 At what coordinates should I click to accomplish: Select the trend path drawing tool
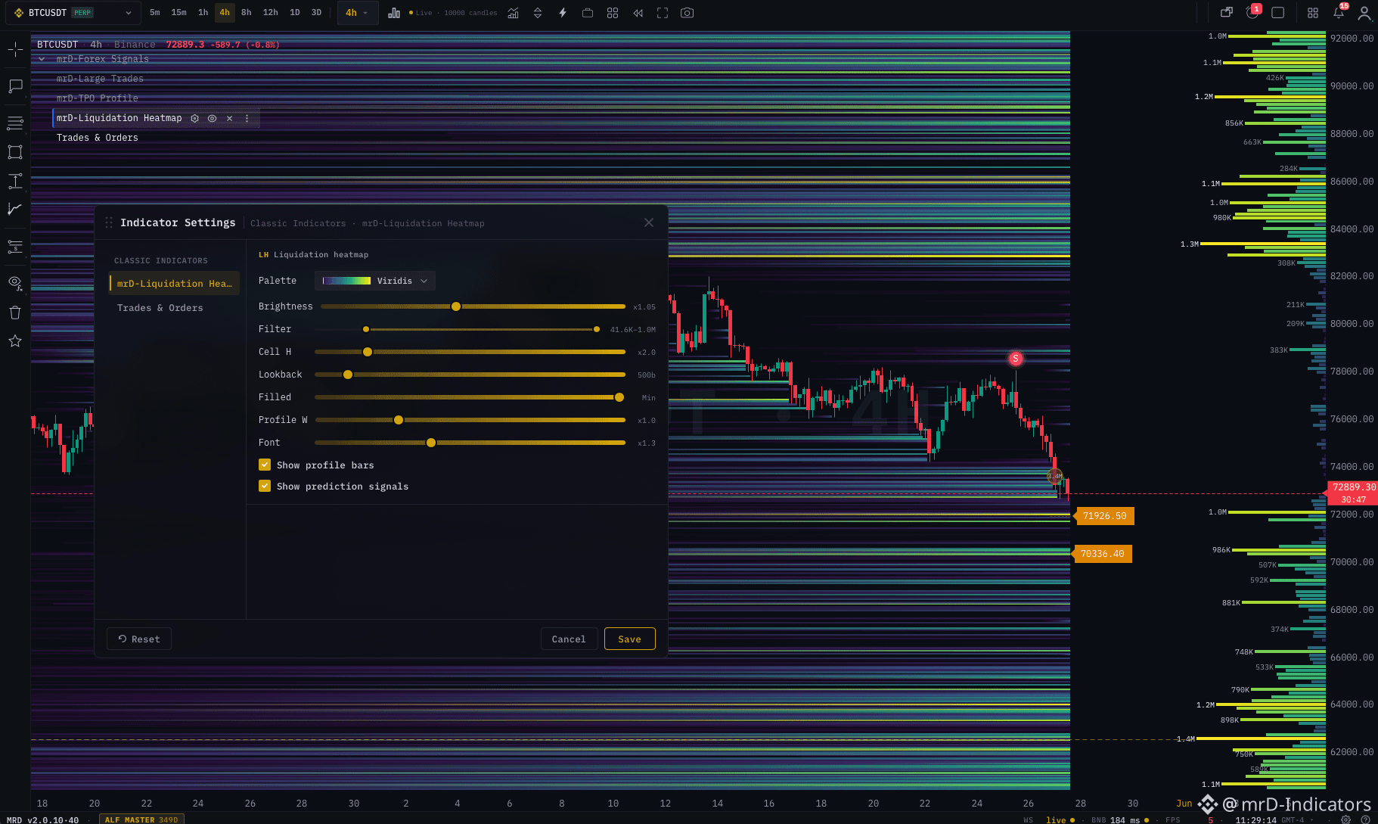15,209
